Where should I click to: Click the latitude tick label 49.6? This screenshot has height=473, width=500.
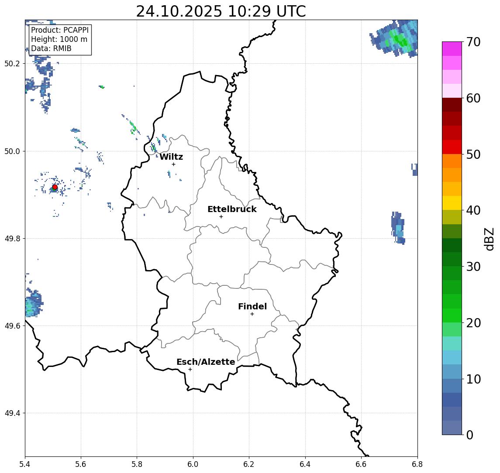12,326
